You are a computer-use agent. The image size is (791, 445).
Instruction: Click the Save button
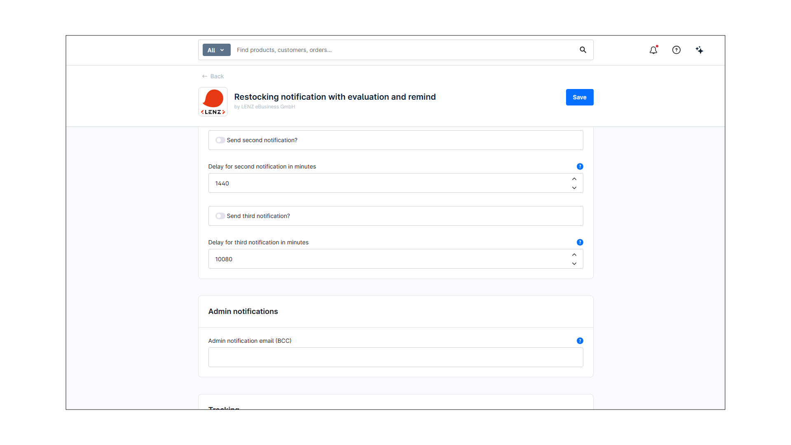(579, 97)
